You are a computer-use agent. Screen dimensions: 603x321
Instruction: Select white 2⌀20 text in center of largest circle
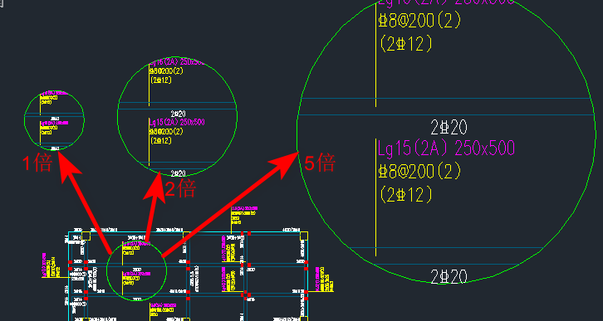(x=449, y=127)
